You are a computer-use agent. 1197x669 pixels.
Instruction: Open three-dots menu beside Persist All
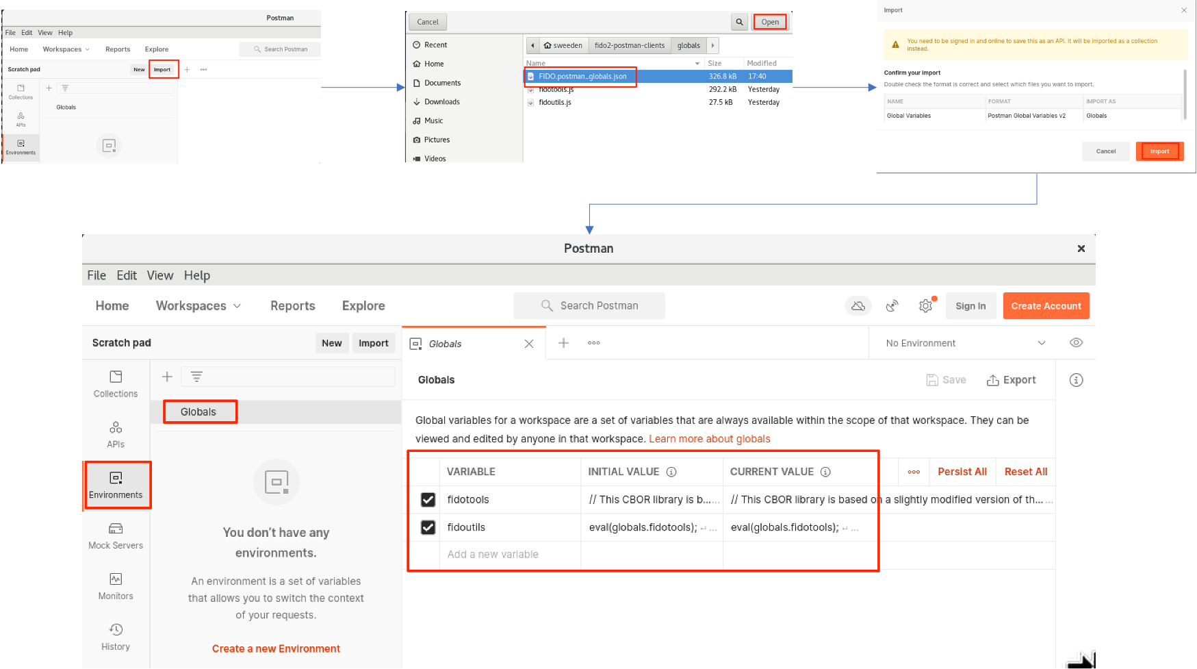pyautogui.click(x=914, y=472)
